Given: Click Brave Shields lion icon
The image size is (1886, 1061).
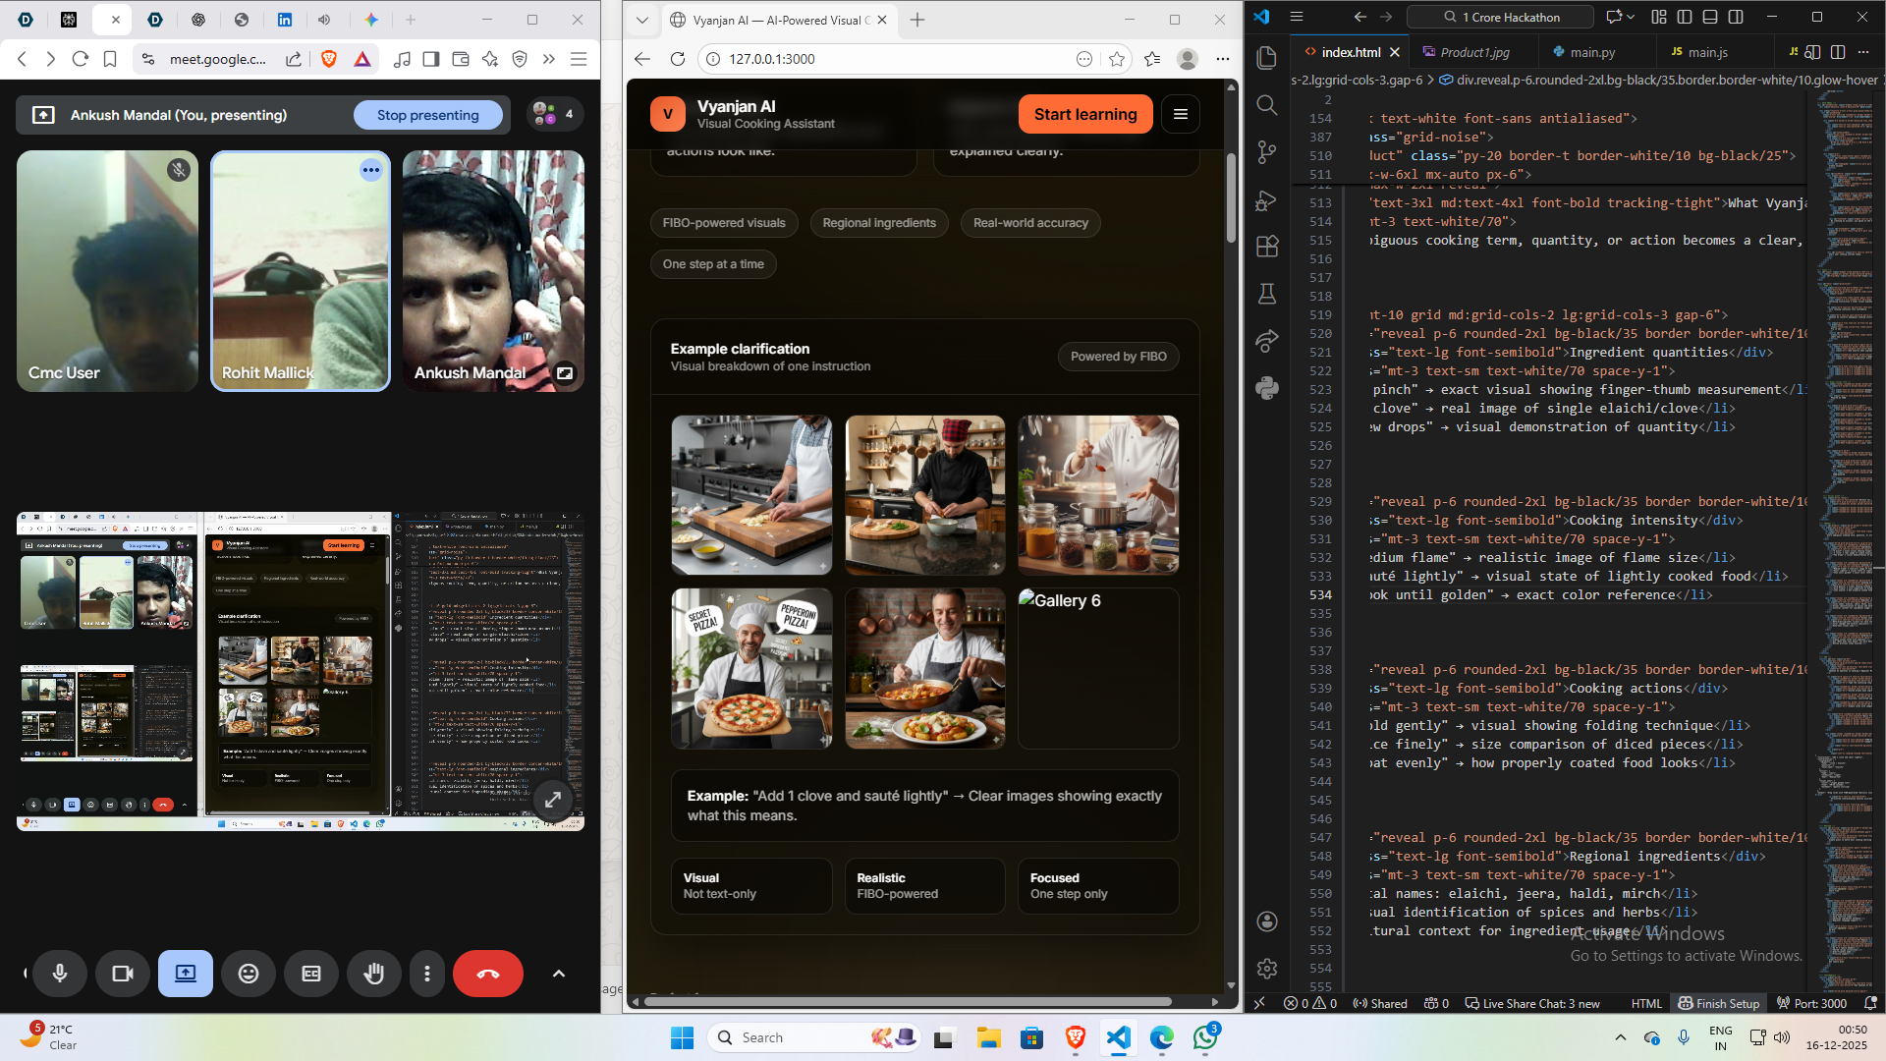Looking at the screenshot, I should (329, 59).
